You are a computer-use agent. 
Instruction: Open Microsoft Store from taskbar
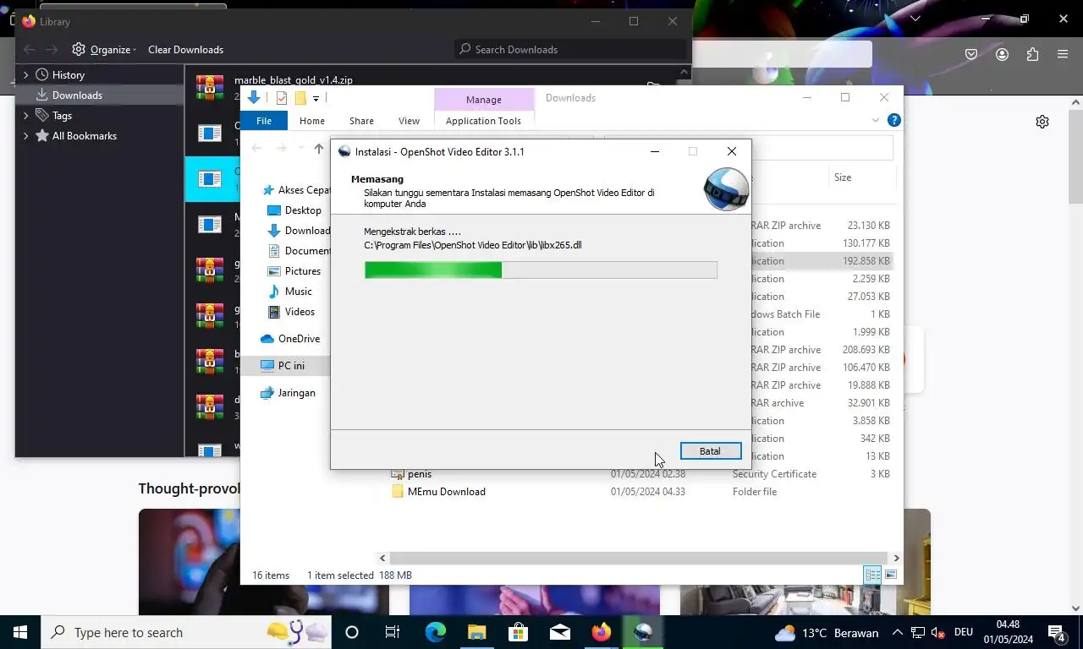518,632
